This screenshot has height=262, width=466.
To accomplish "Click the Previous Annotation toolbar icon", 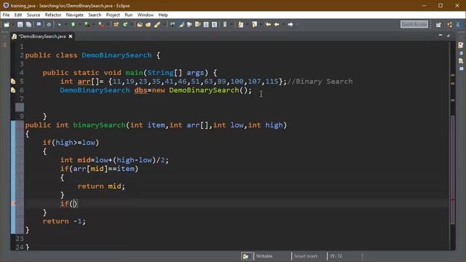I will pos(254,25).
